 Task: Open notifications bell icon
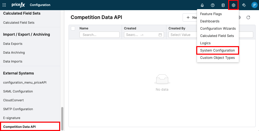pos(202,5)
